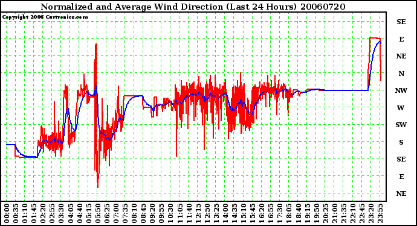Click the '14:00' time label
The width and height of the screenshot is (417, 226).
pyautogui.click(x=225, y=213)
